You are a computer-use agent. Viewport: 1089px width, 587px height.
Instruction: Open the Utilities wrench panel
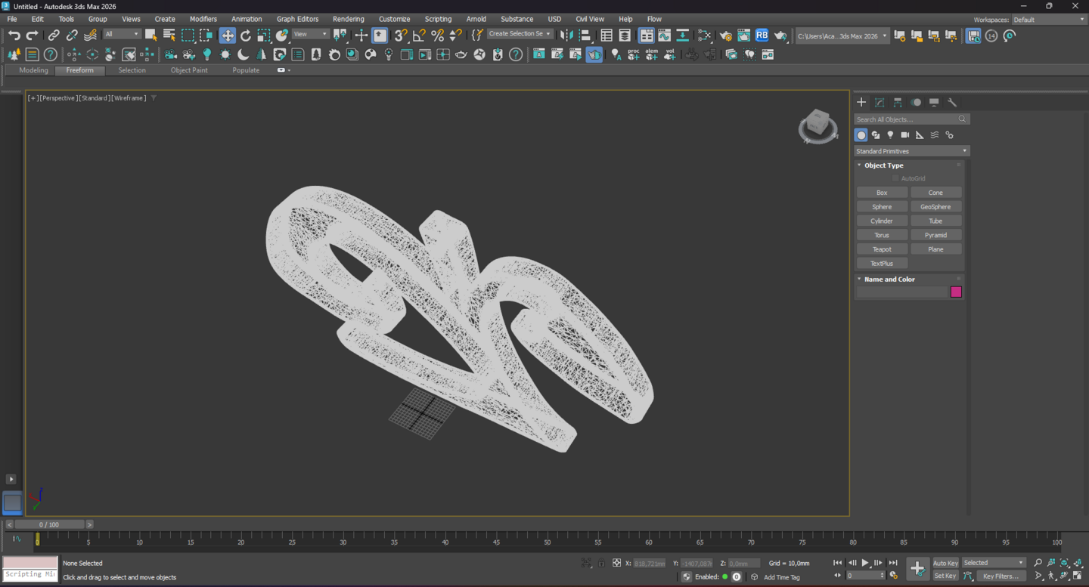coord(952,102)
